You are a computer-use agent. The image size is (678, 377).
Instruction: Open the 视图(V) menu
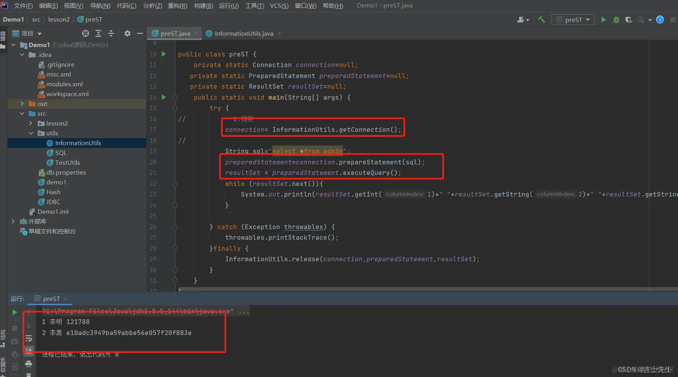pyautogui.click(x=73, y=5)
